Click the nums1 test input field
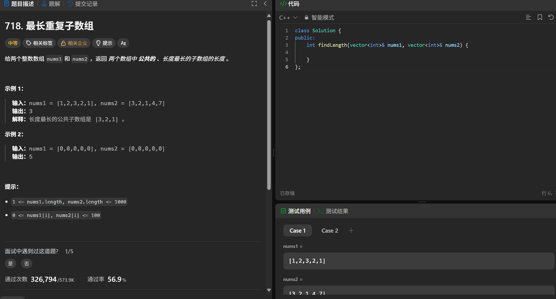 (418, 261)
